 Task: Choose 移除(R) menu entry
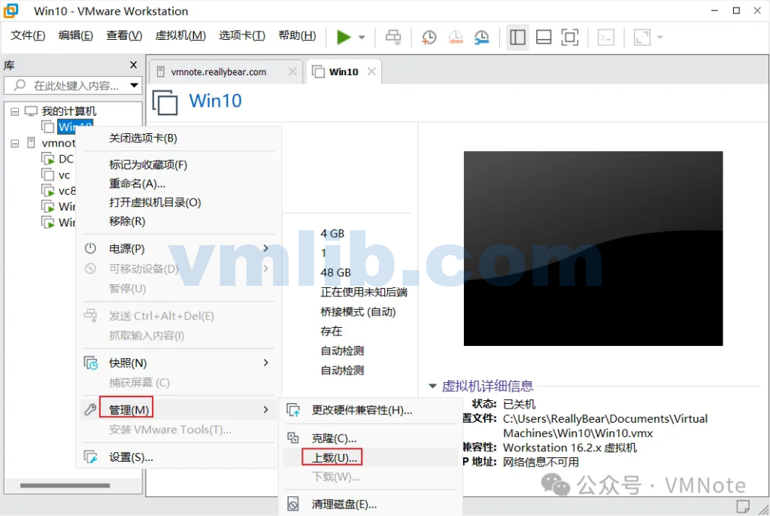[178, 221]
